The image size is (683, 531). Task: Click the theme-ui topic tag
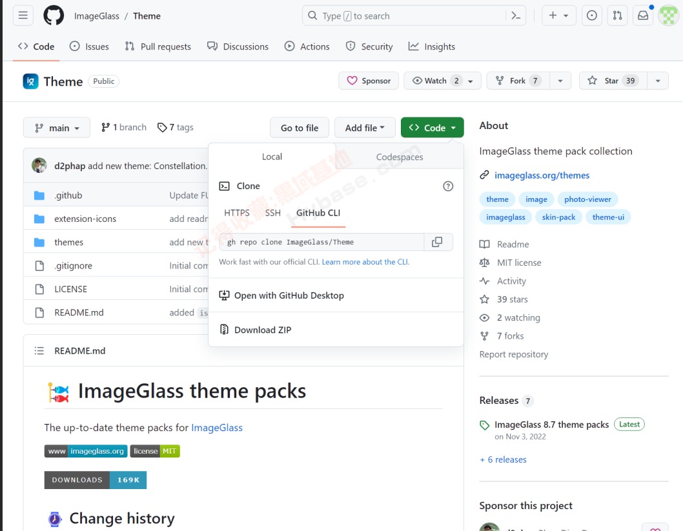(608, 217)
